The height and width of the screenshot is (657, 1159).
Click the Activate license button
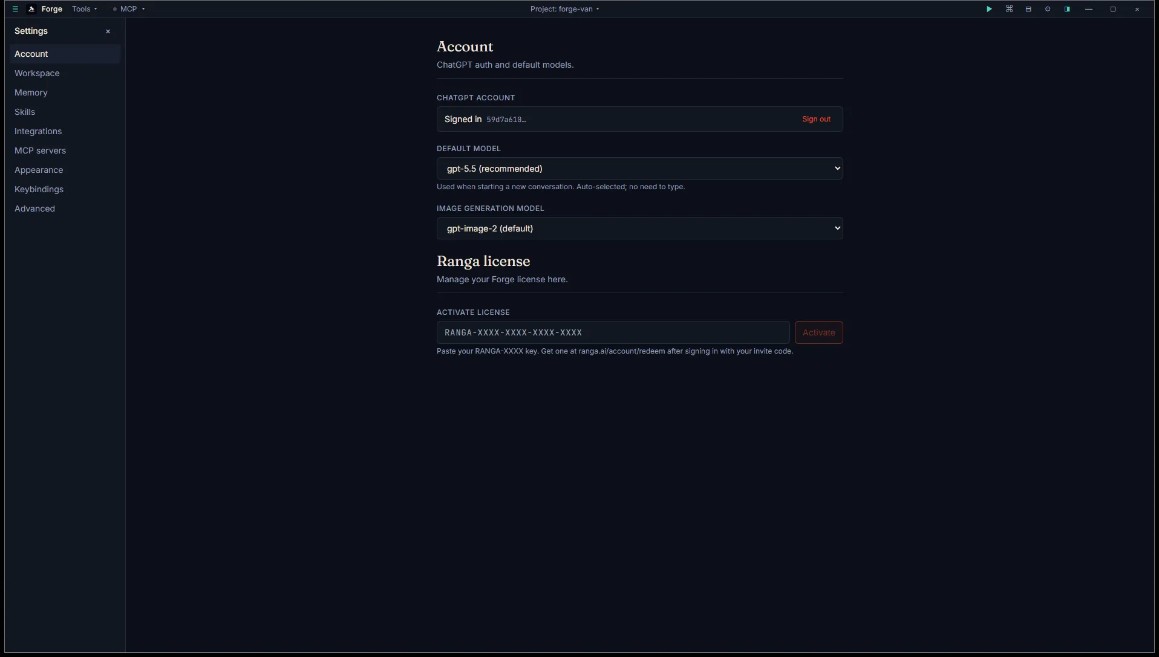coord(818,332)
